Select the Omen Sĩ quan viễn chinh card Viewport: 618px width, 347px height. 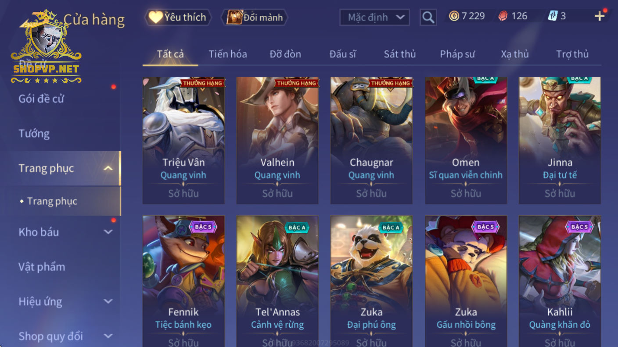[x=466, y=141]
